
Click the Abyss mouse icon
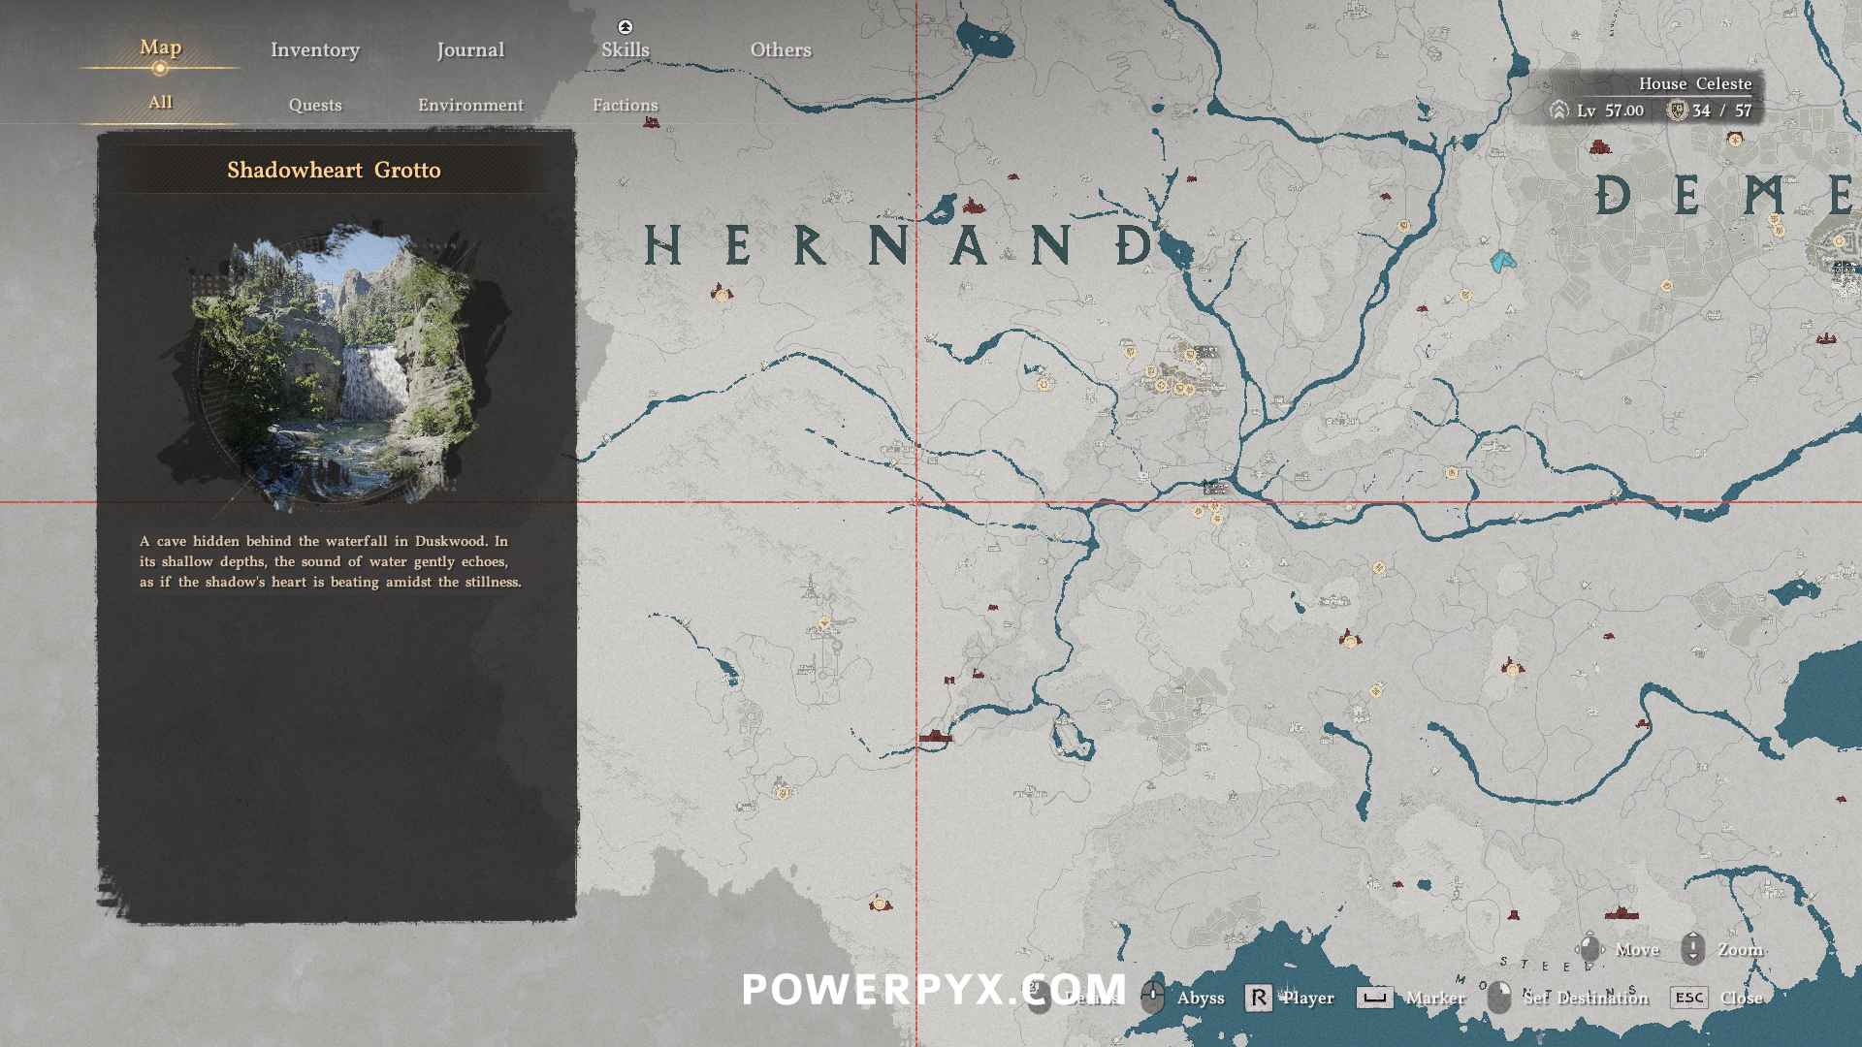1152,997
